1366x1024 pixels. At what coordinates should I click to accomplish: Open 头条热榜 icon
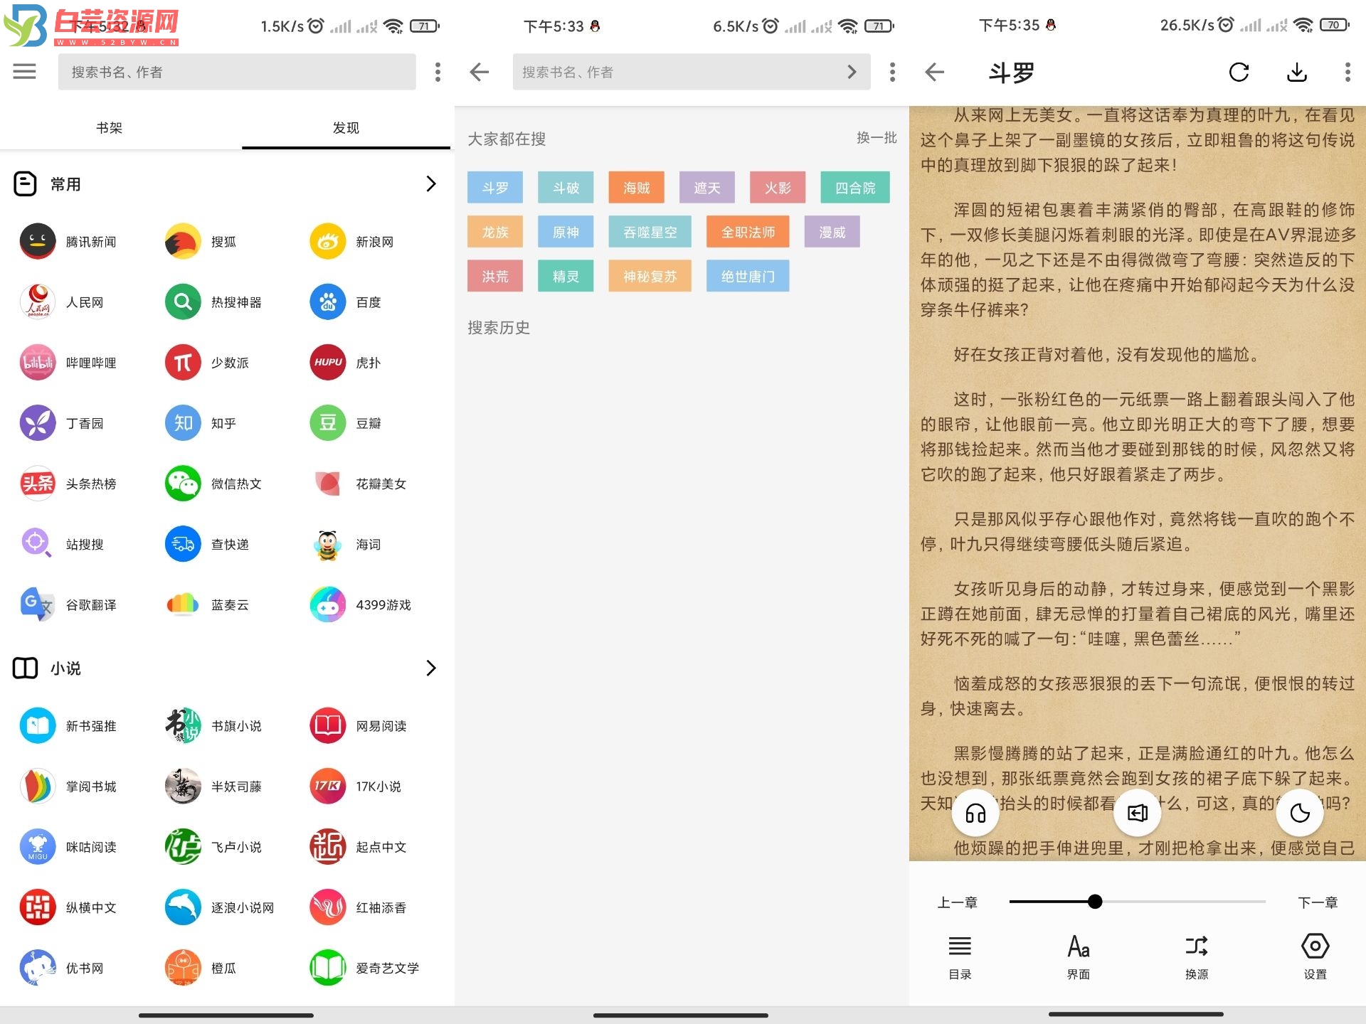[x=38, y=484]
